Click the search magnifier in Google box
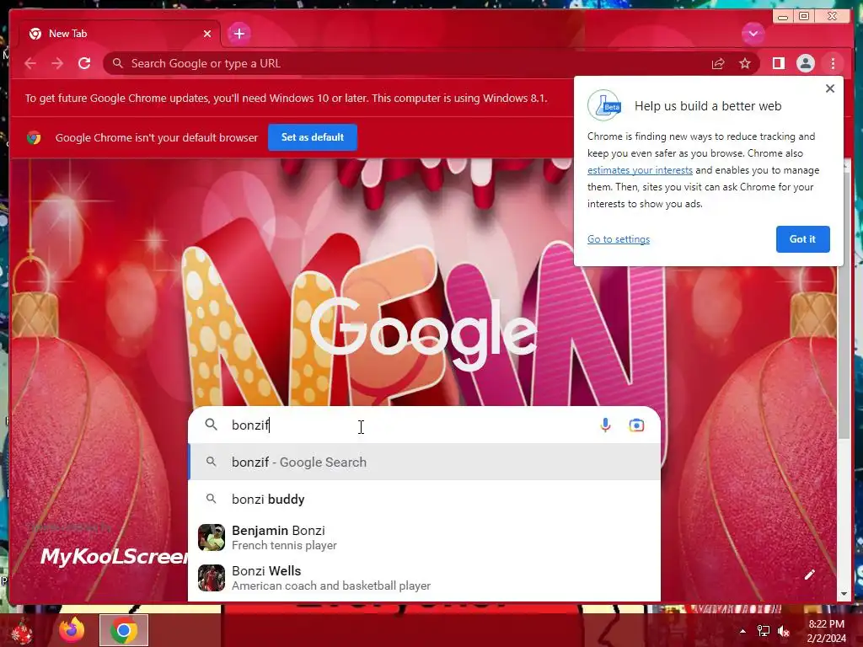Screen dimensions: 863x647 tap(212, 425)
